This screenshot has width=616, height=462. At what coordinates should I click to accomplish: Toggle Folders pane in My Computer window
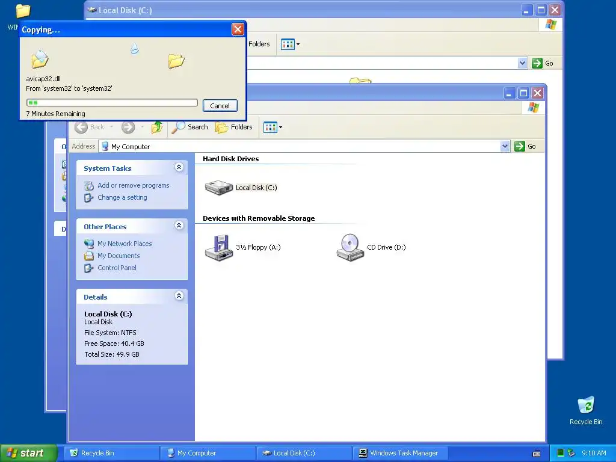[x=234, y=127]
